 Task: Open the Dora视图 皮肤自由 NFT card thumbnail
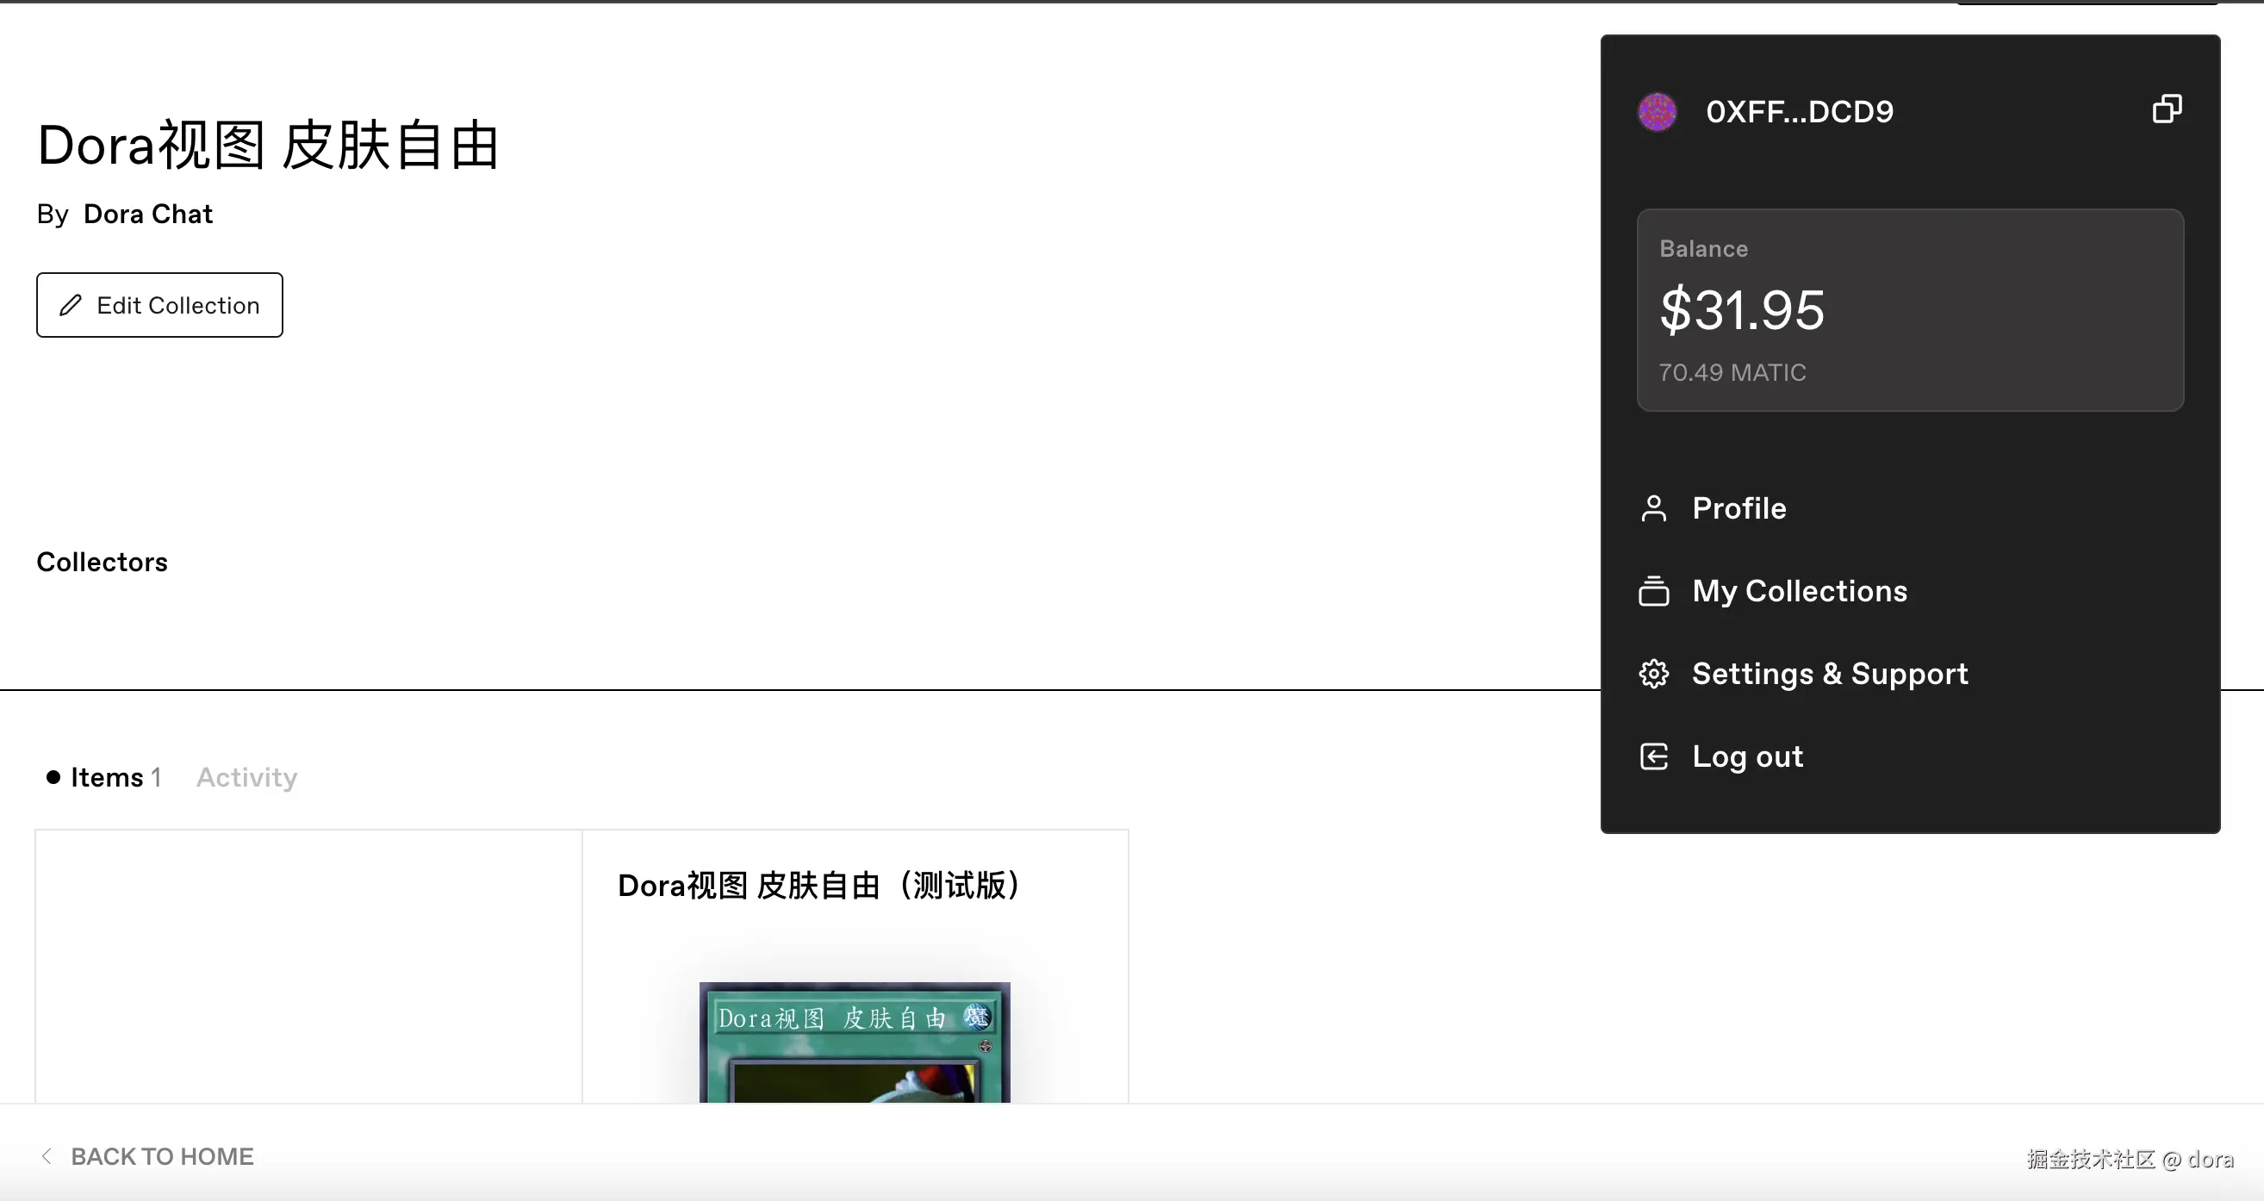point(853,1046)
